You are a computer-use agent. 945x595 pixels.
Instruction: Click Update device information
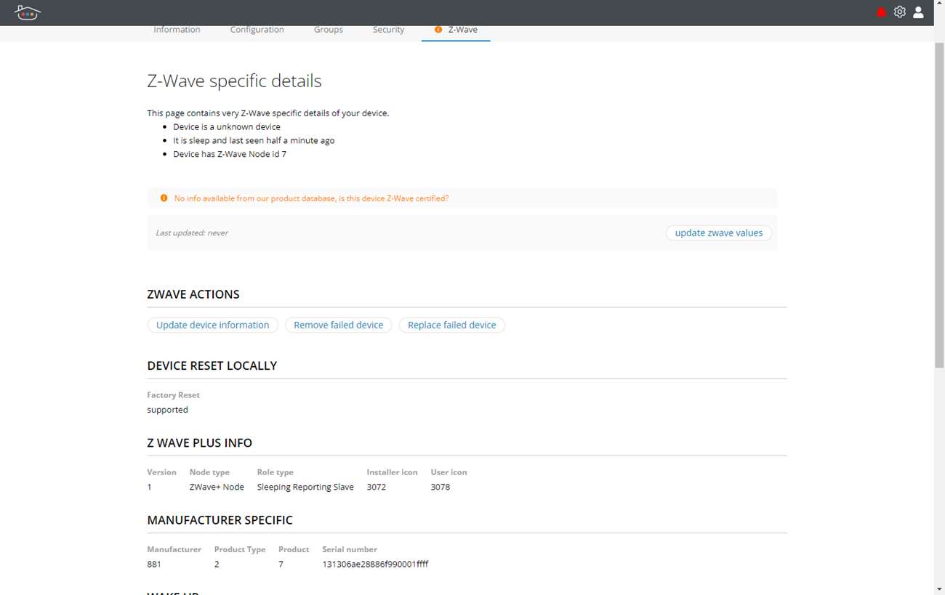[x=212, y=325]
